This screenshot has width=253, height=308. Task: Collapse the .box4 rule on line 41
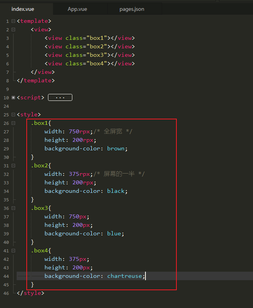pyautogui.click(x=14, y=251)
